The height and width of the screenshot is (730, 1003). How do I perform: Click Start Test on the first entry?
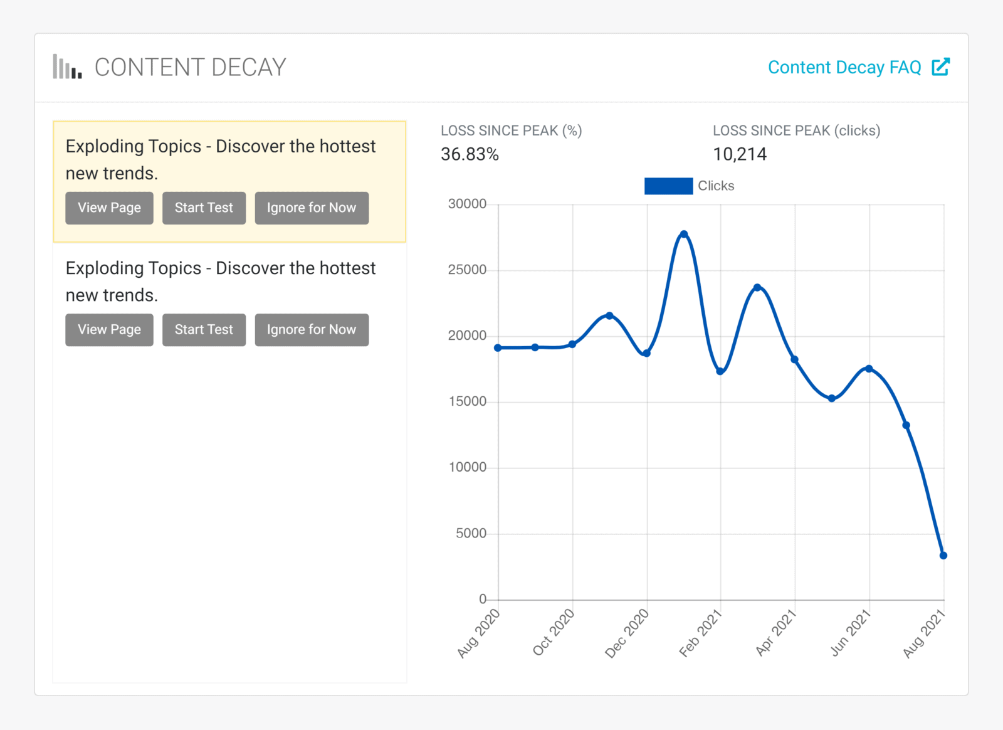coord(204,208)
